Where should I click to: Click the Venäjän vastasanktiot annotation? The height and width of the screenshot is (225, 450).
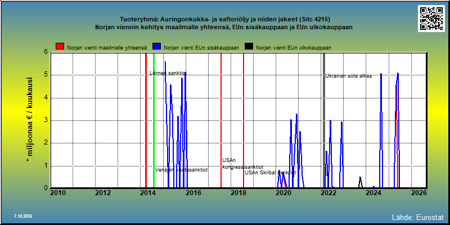(x=181, y=170)
